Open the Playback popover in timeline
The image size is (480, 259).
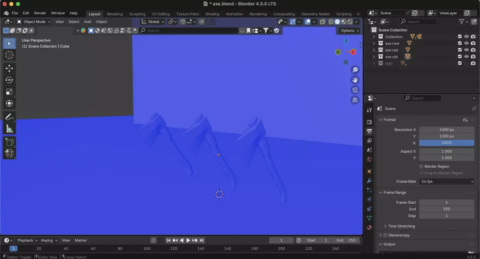(27, 240)
